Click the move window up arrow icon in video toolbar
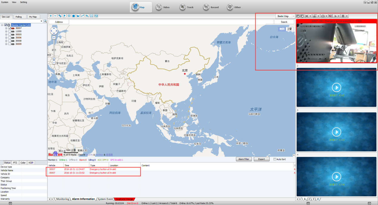The height and width of the screenshot is (205, 378). point(298,16)
